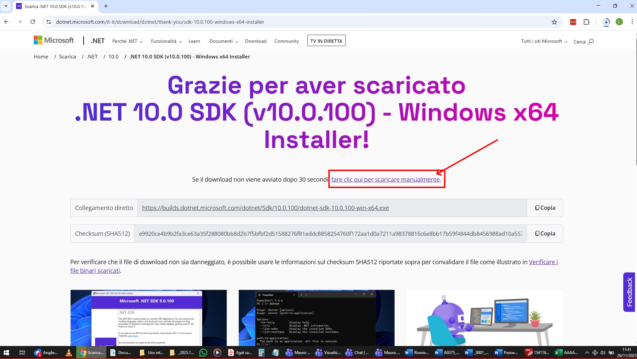
Task: Click the TV IN DIRETTA button
Action: (326, 41)
